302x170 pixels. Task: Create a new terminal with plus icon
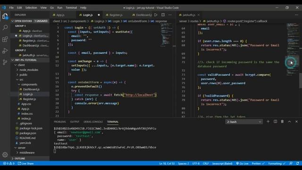pyautogui.click(x=268, y=122)
